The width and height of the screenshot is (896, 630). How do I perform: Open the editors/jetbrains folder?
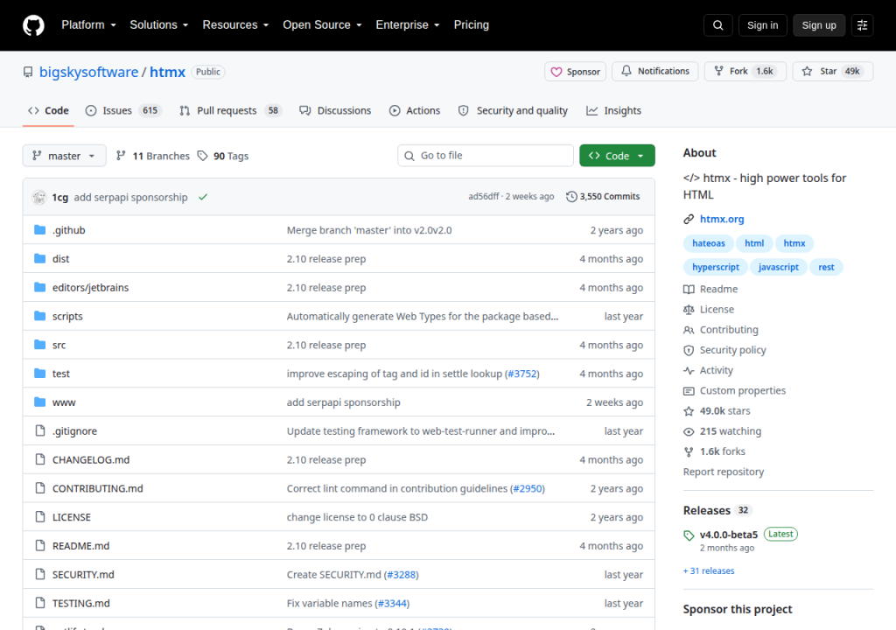click(90, 288)
